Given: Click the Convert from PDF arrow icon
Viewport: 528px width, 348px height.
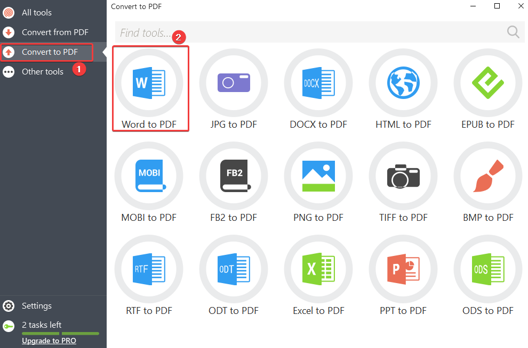Looking at the screenshot, I should (9, 32).
